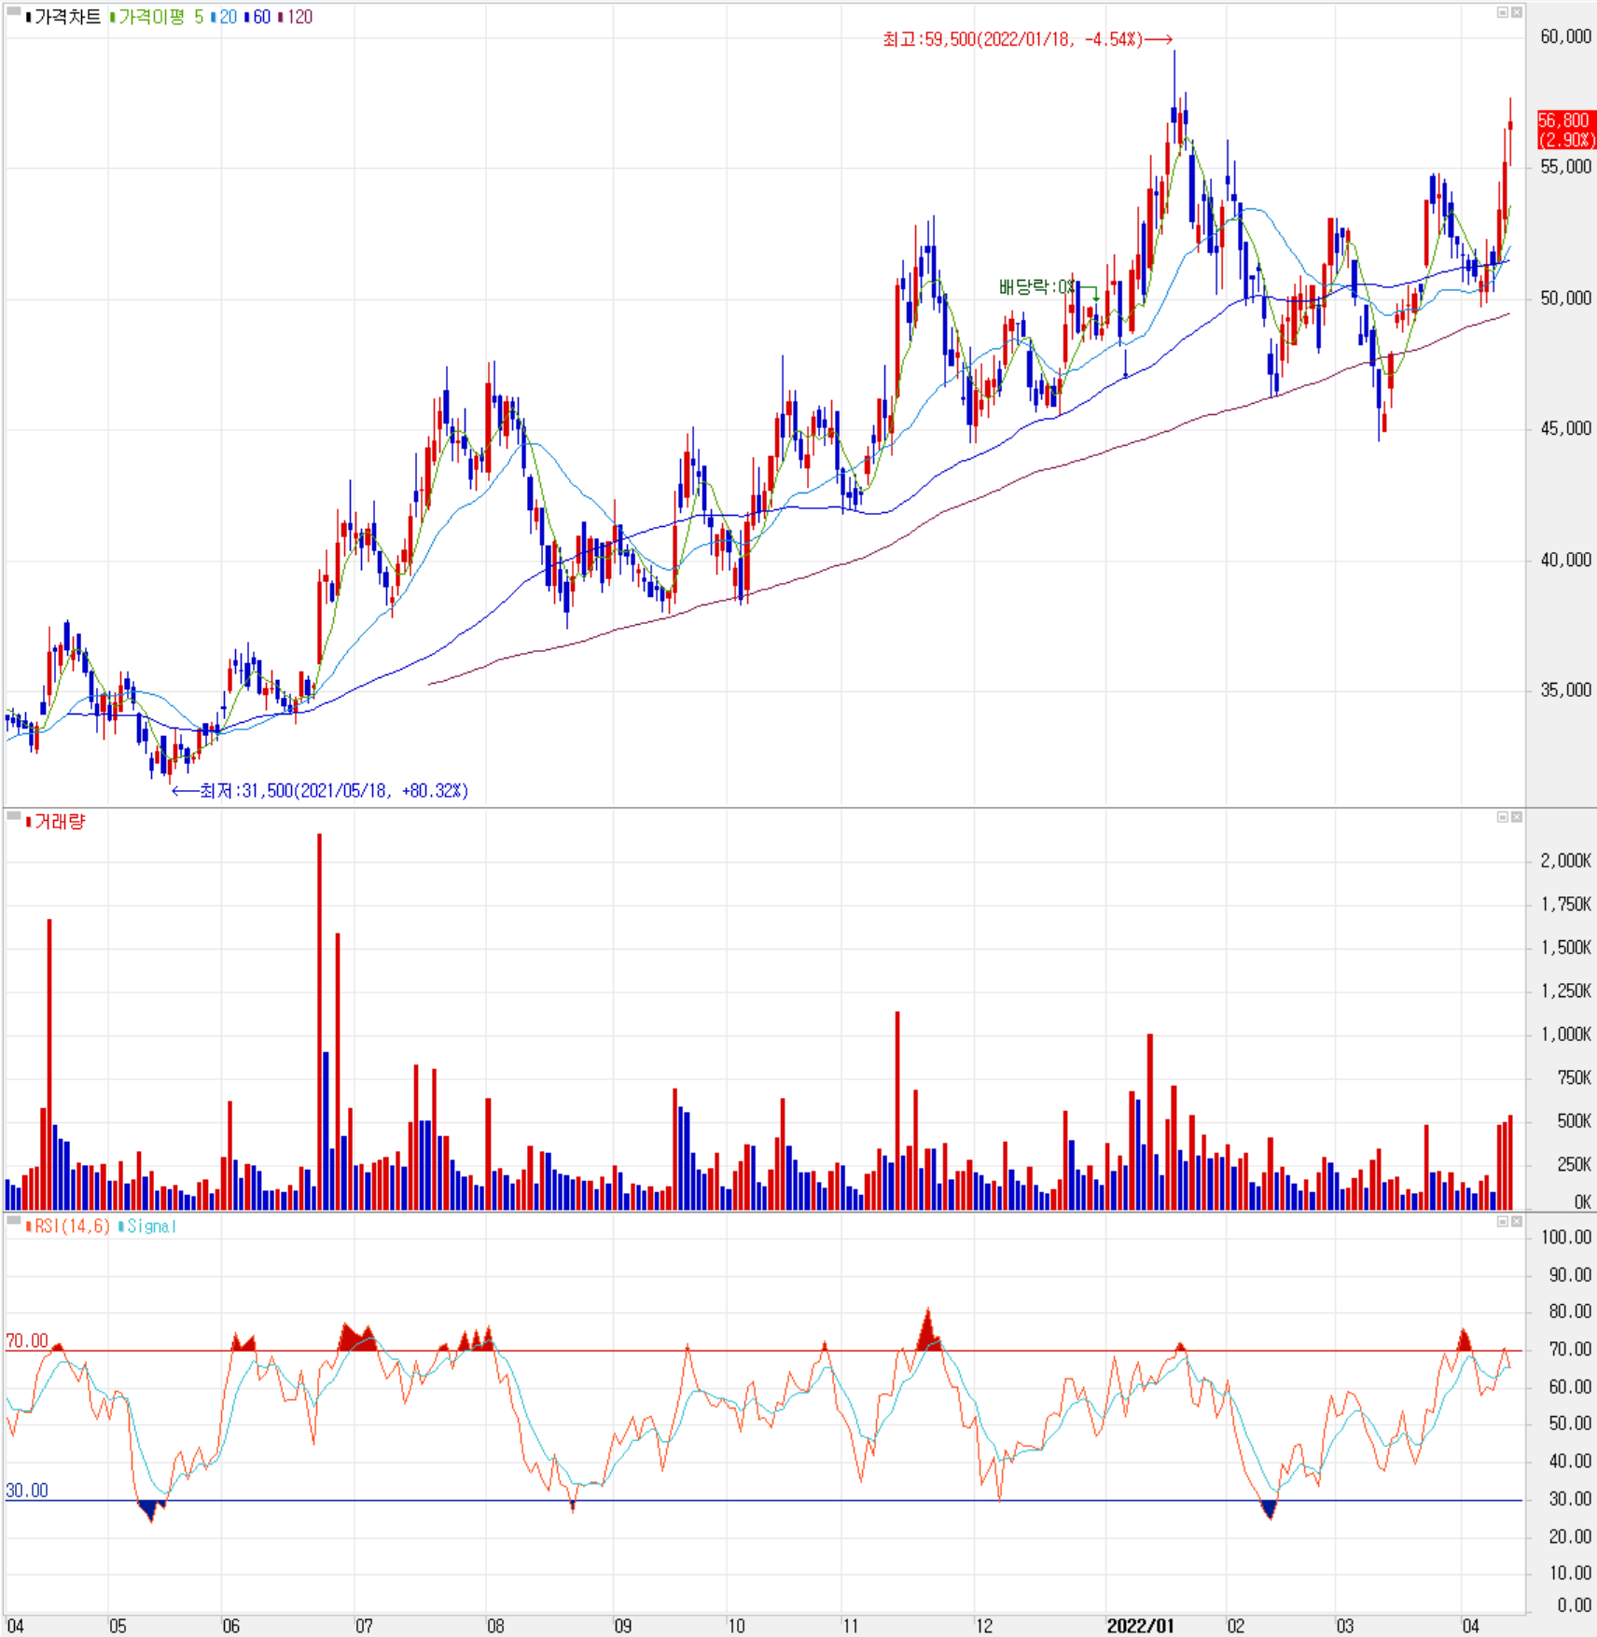Click the RSI panel's gray menu handle
The height and width of the screenshot is (1637, 1597).
(x=14, y=1220)
